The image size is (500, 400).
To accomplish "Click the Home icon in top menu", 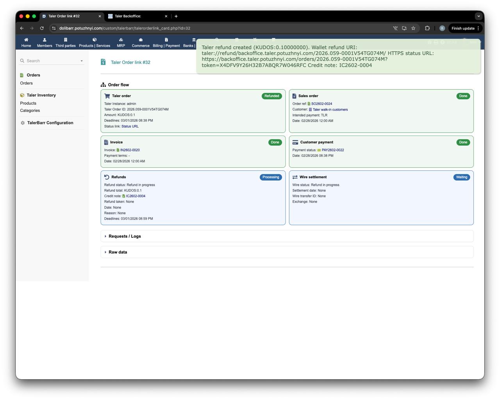I will (26, 40).
